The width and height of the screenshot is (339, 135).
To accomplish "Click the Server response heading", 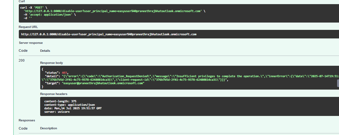I will (31, 43).
